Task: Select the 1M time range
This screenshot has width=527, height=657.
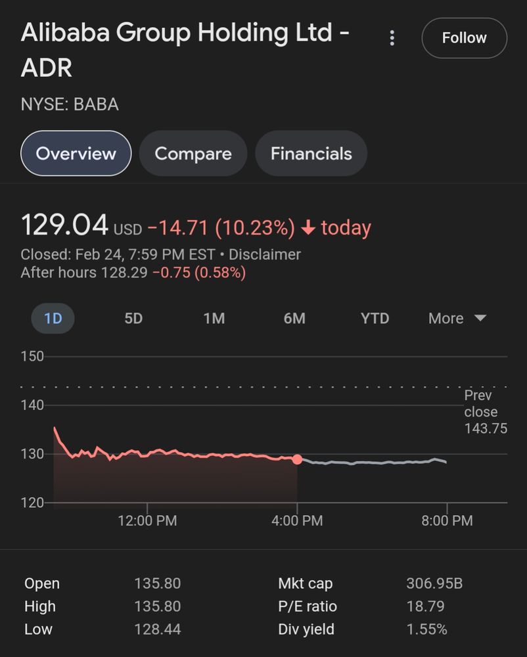Action: [214, 319]
